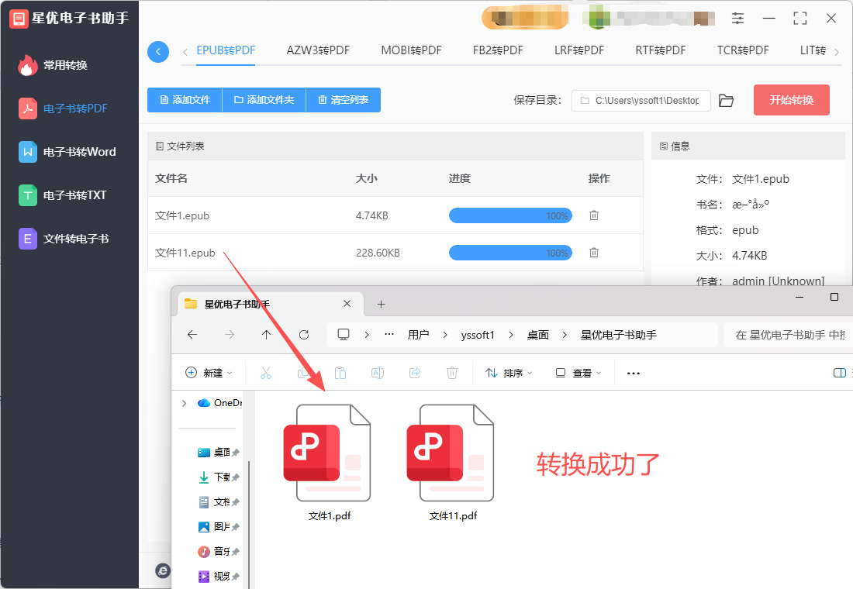Go forward in File Explorer
853x589 pixels.
230,335
